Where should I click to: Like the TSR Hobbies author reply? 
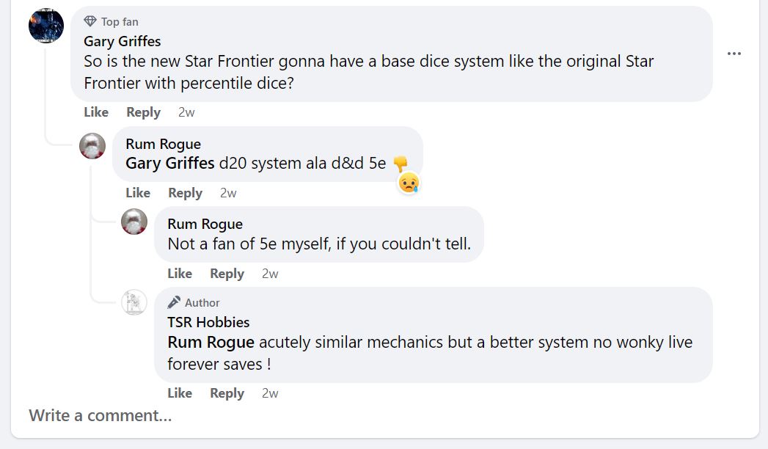tap(180, 393)
